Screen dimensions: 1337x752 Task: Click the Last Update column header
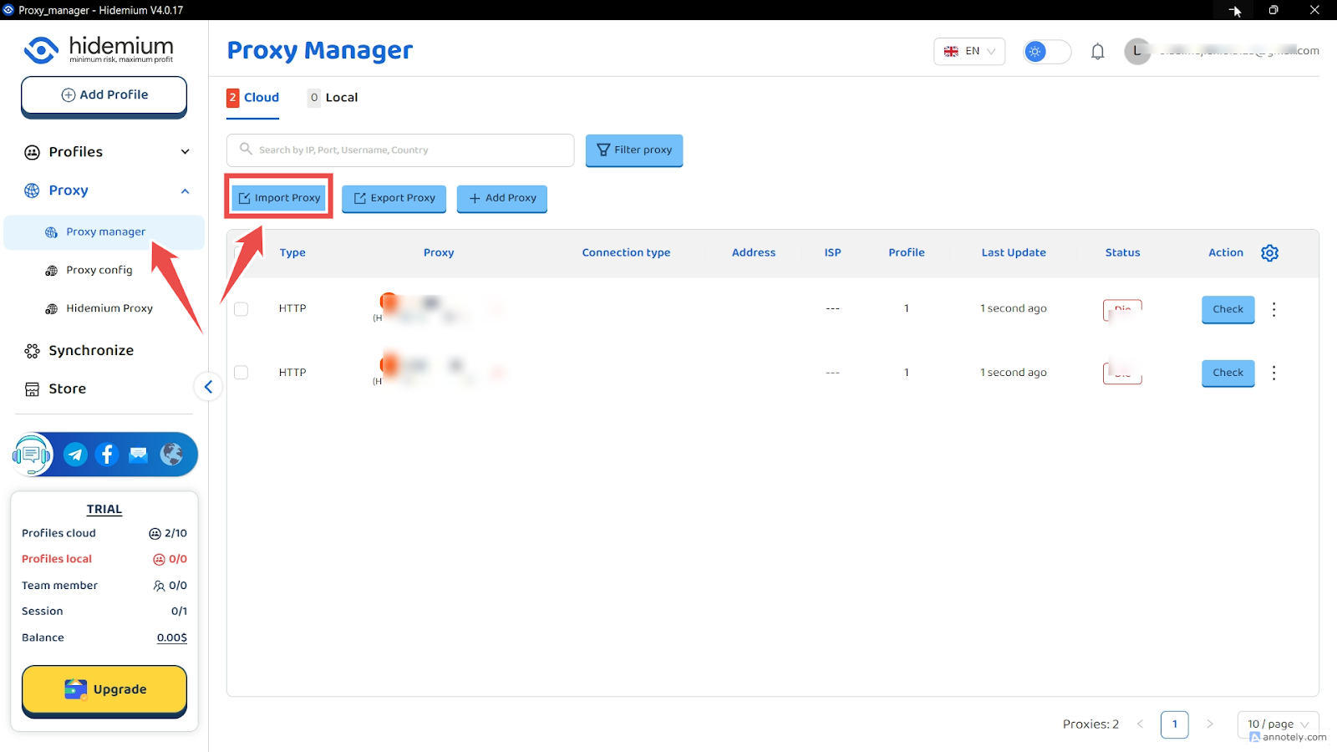[x=1014, y=252]
